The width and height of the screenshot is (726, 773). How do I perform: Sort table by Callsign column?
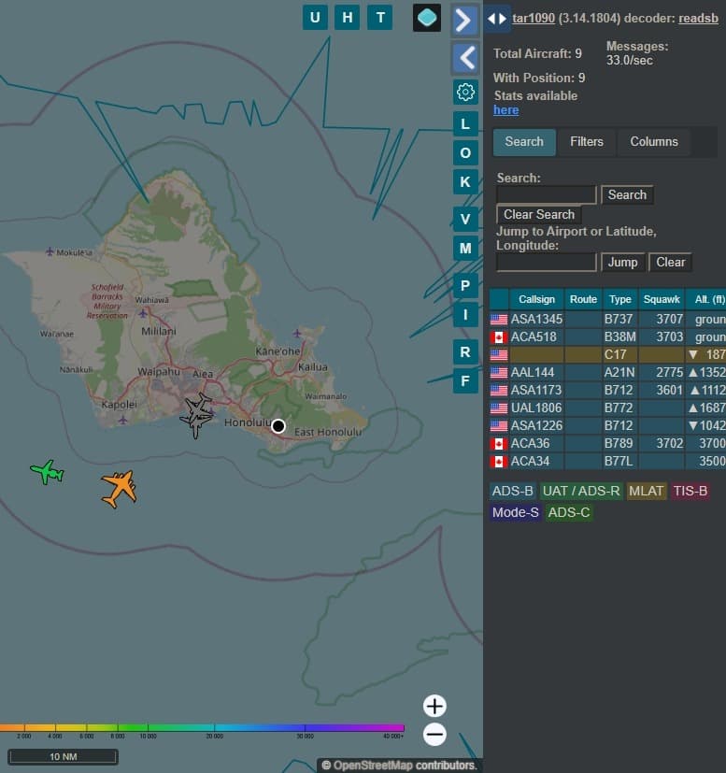(536, 299)
